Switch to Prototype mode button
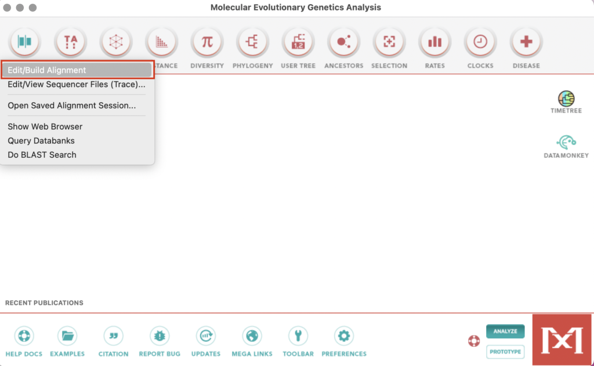The height and width of the screenshot is (366, 594). [x=505, y=351]
